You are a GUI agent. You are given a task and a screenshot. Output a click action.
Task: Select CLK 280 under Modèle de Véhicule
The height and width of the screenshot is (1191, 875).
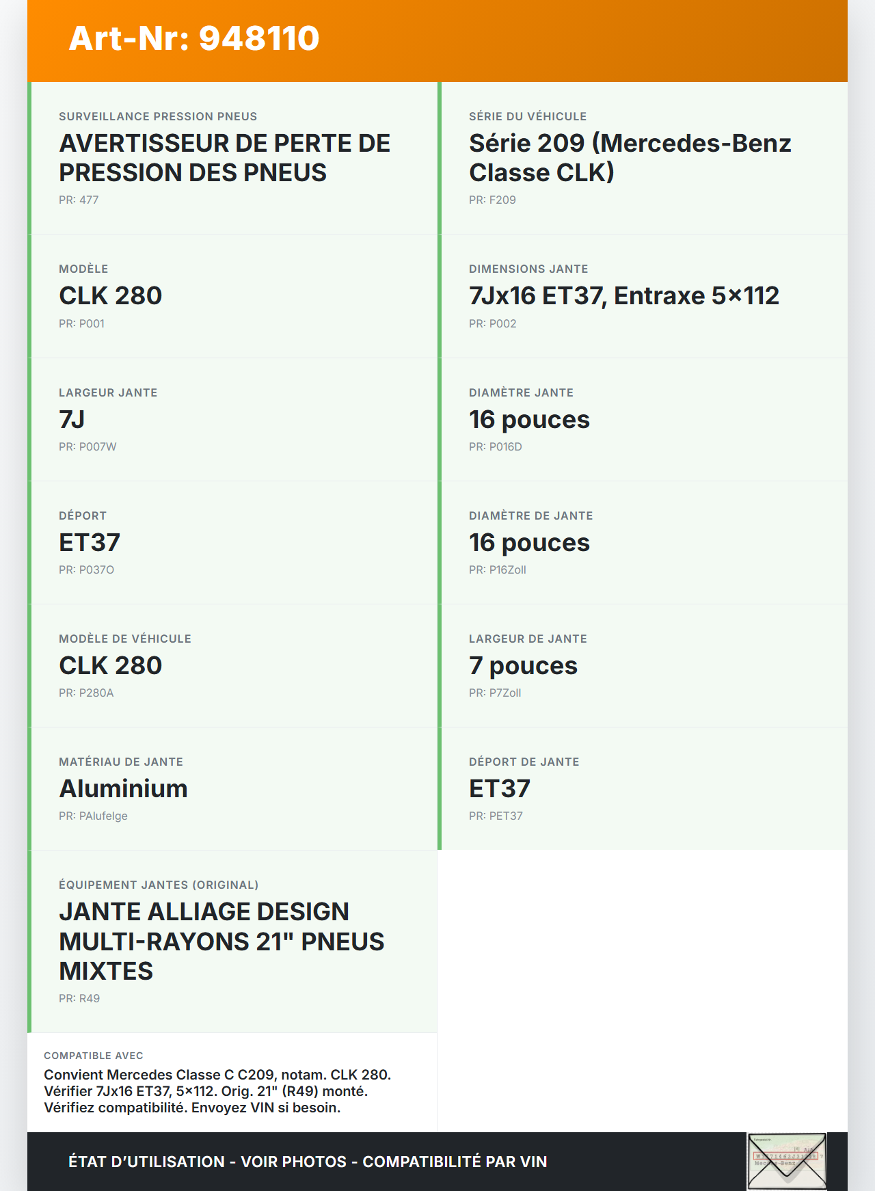coord(110,665)
